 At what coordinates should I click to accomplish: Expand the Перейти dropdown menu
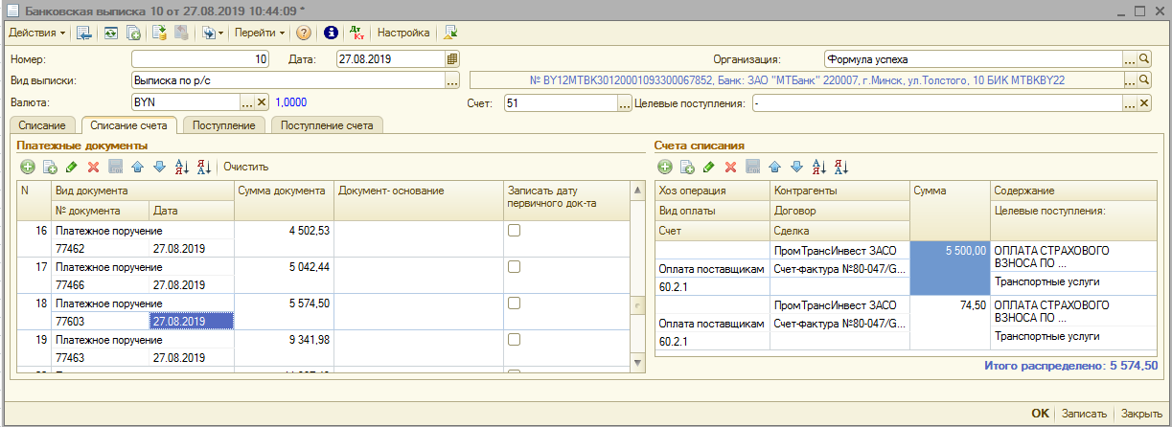(x=260, y=33)
